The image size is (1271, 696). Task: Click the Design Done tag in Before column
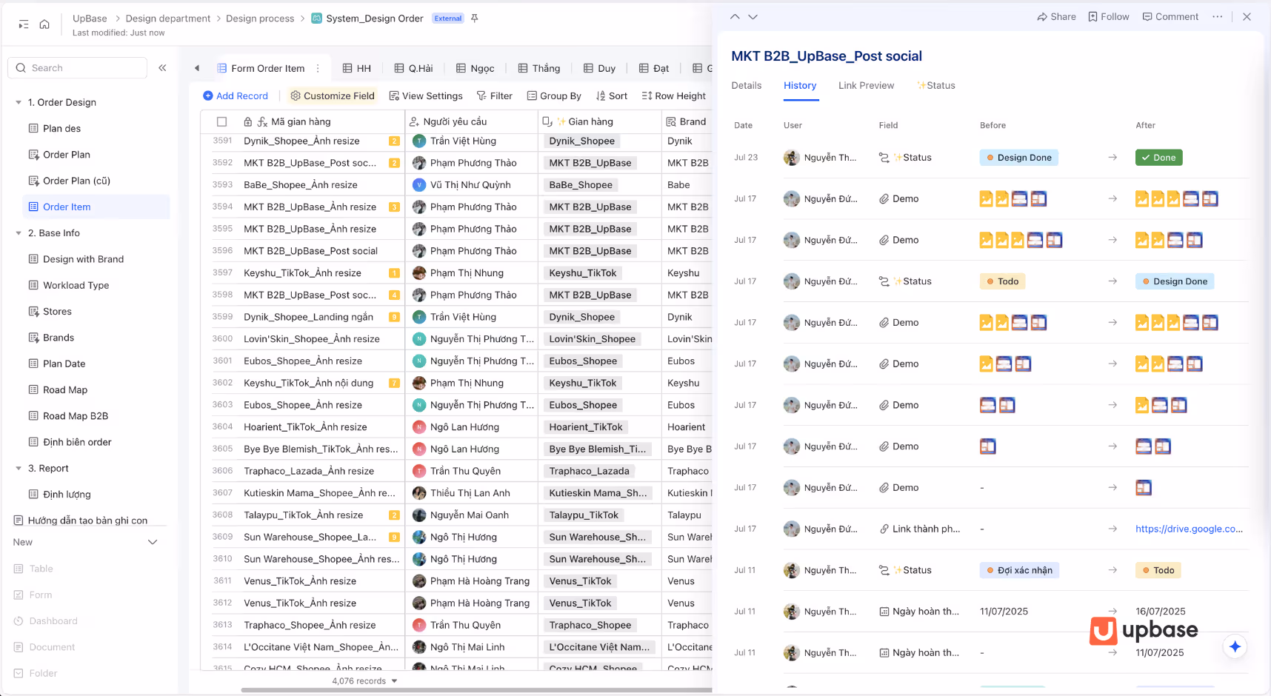[1018, 158]
